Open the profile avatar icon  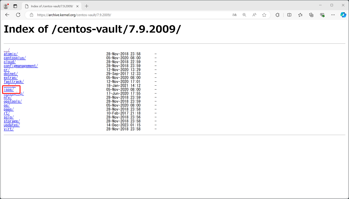6,6
